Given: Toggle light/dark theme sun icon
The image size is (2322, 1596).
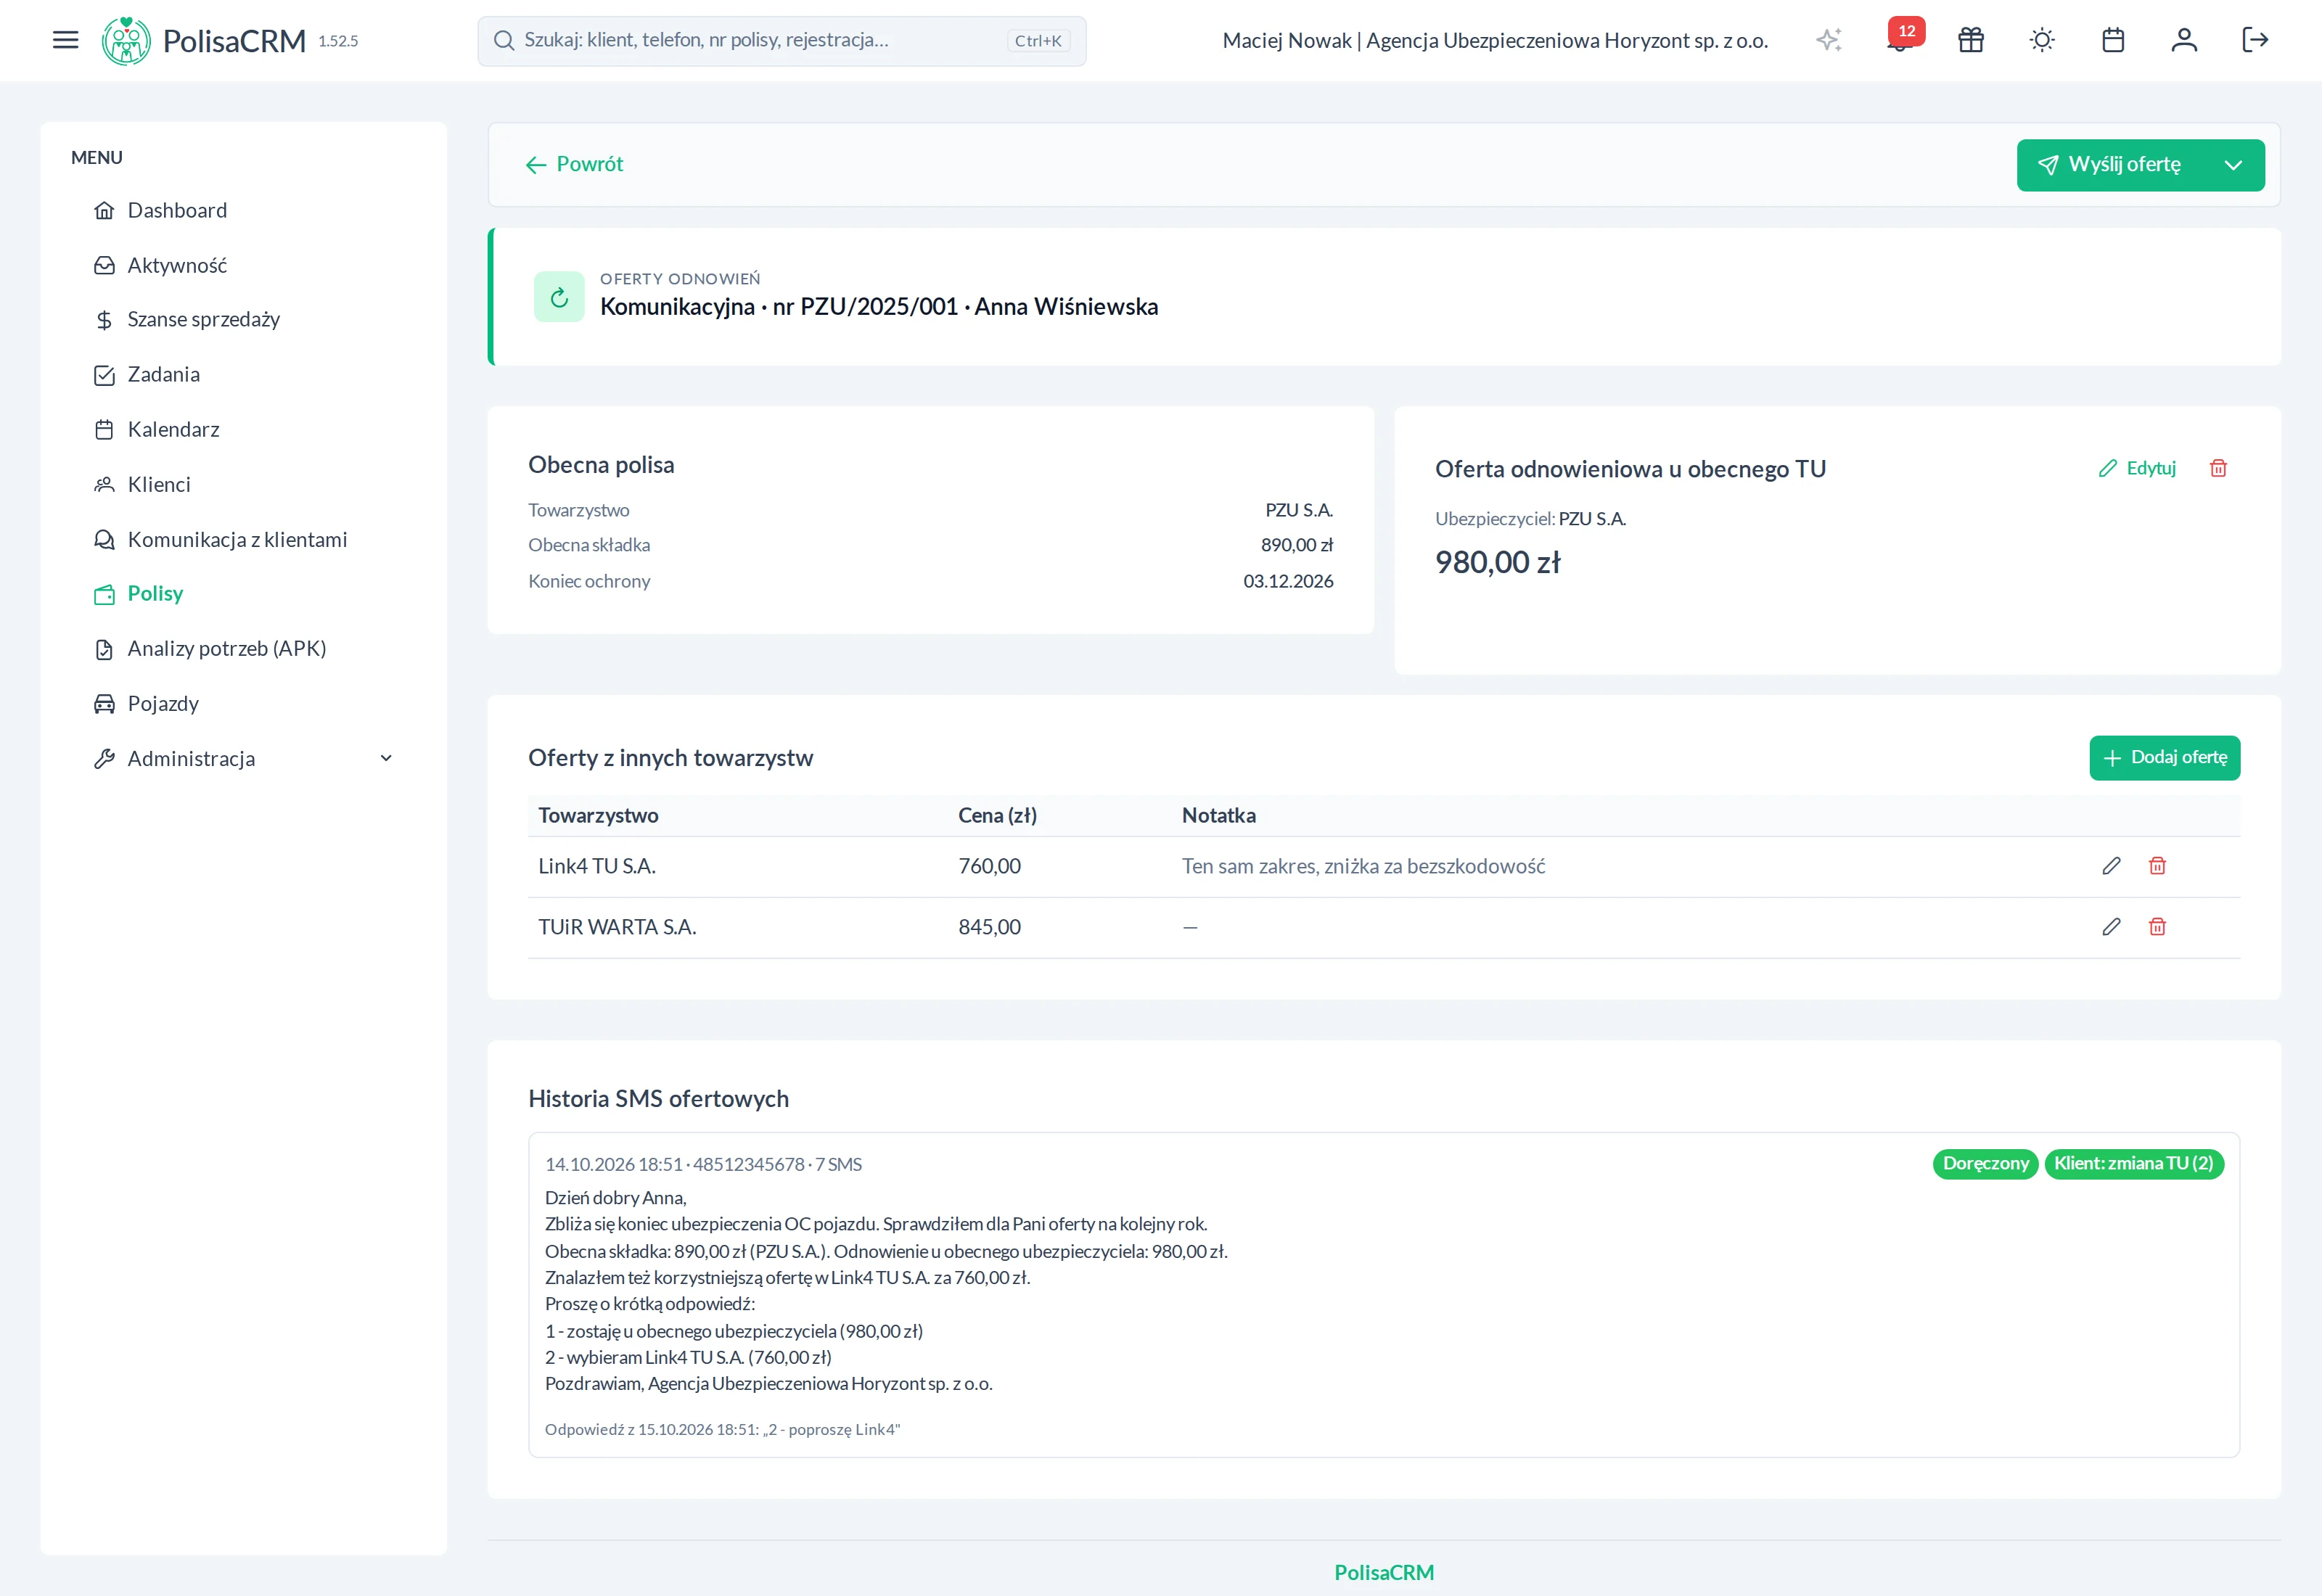Looking at the screenshot, I should (x=2042, y=40).
